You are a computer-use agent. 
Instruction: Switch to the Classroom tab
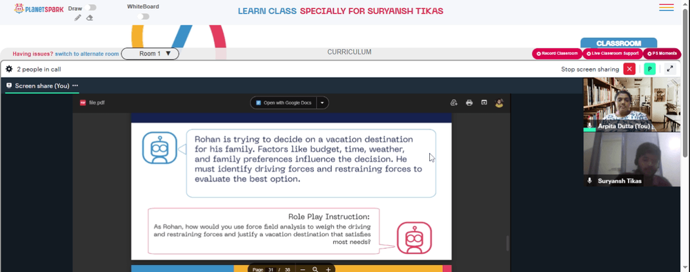pos(618,43)
